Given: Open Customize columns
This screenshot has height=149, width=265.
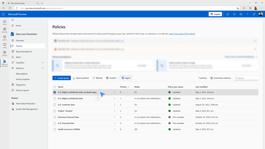Looking at the screenshot, I should click(x=220, y=78).
